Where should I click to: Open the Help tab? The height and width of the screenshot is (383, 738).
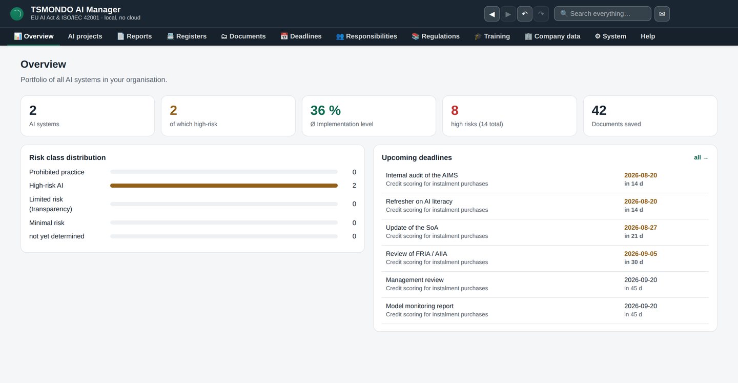point(648,36)
